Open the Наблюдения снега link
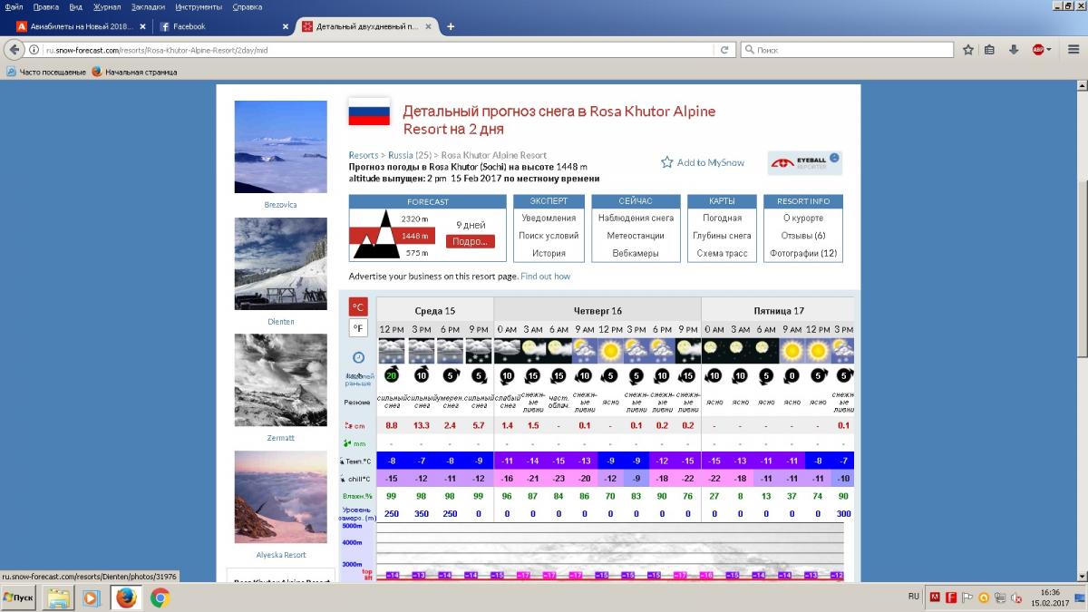 [636, 218]
